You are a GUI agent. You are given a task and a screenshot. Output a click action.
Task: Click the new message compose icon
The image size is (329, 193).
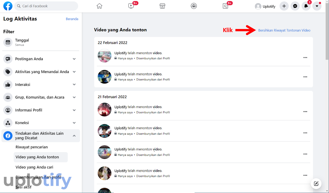(x=316, y=184)
